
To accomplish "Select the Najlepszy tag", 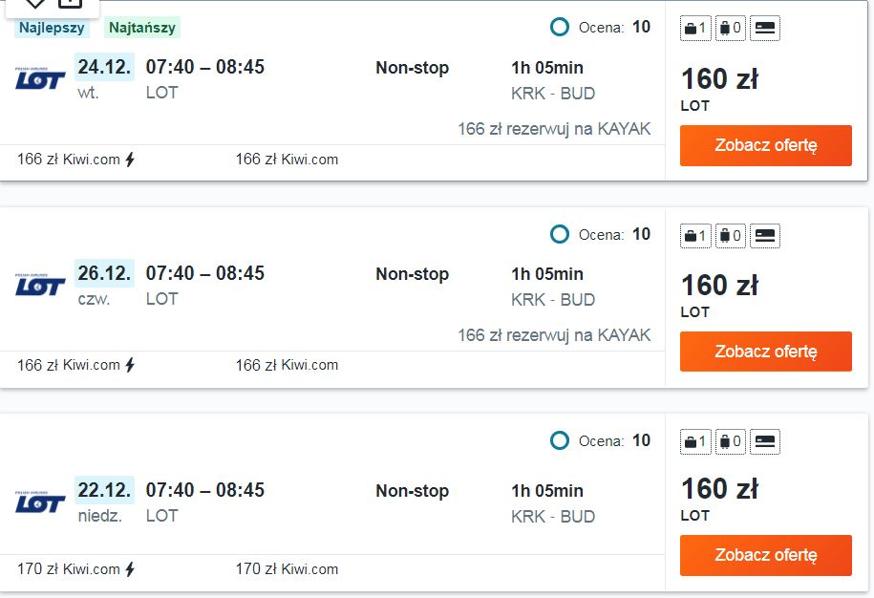I will 52,28.
